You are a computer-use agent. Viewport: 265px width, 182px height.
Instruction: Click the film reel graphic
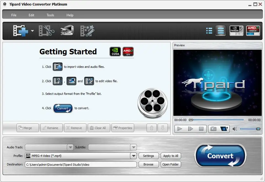153,103
